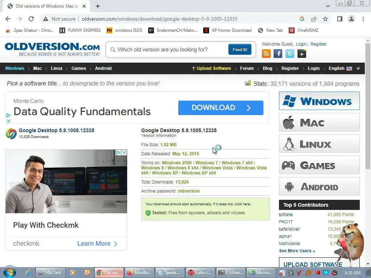Reload the page with the refresh icon

pos(31,19)
